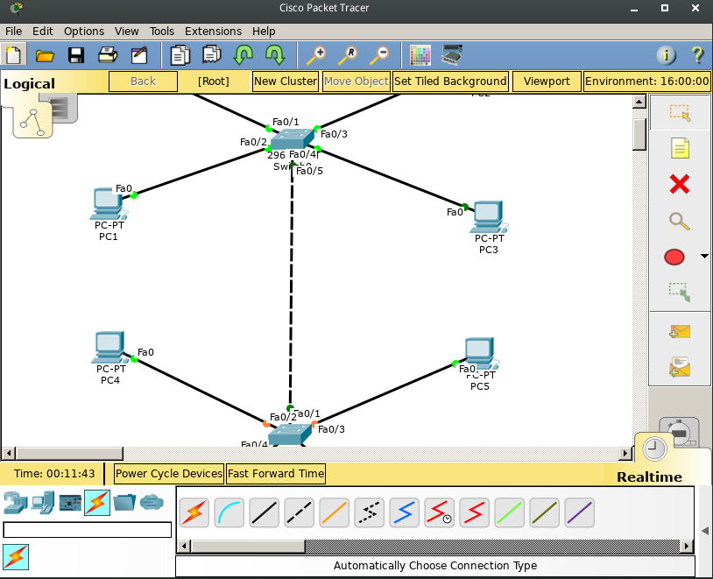The width and height of the screenshot is (713, 579).
Task: Select the Delete tool
Action: 679,184
